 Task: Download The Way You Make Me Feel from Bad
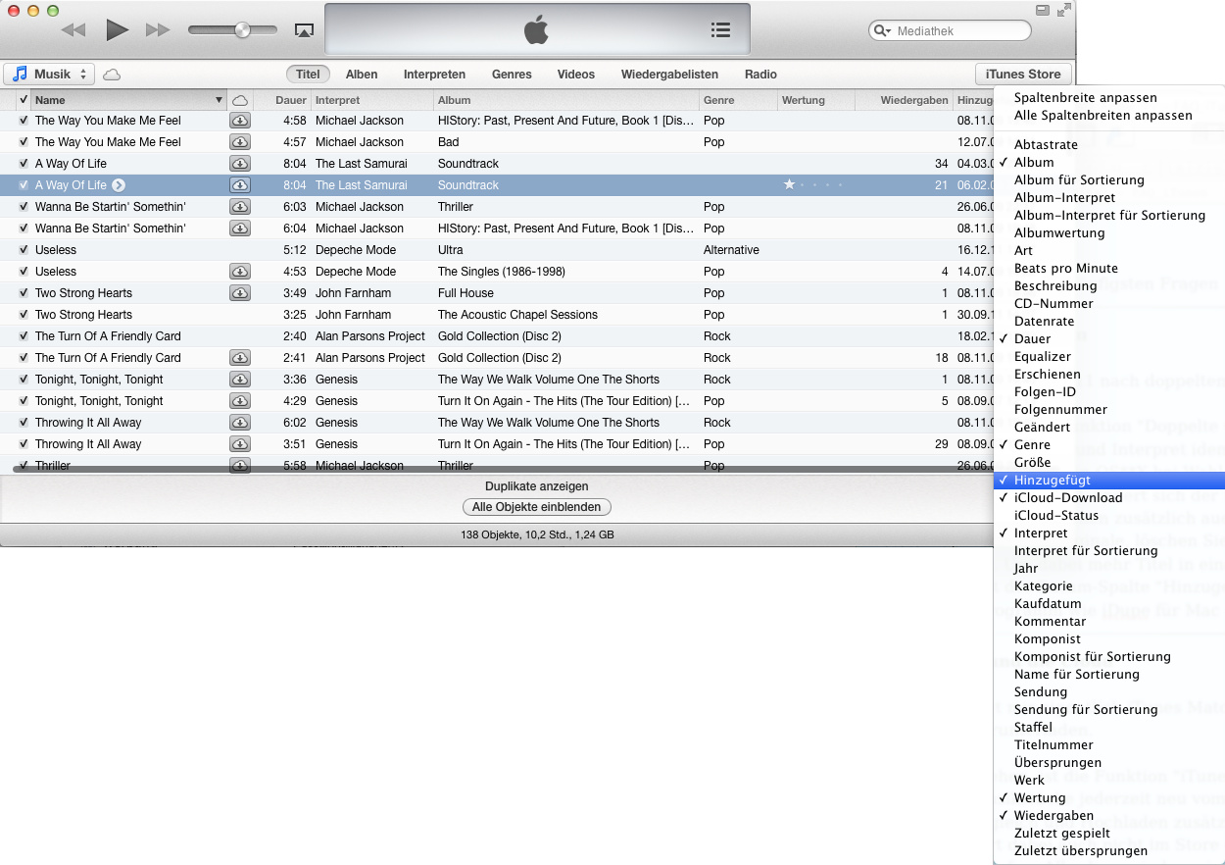(x=240, y=142)
